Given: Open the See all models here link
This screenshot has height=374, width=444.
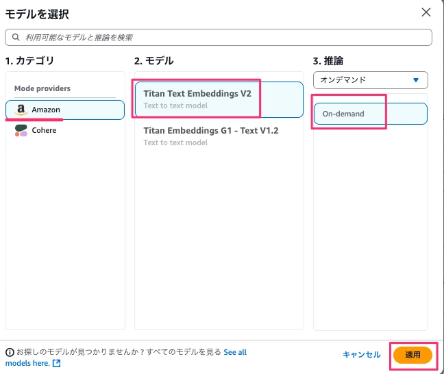Looking at the screenshot, I should click(x=126, y=358).
